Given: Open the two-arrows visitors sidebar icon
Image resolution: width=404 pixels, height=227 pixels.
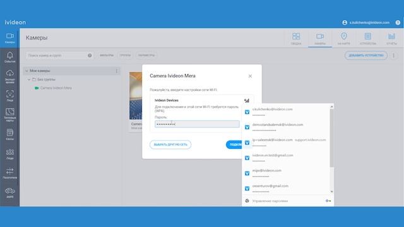Looking at the screenshot, I should [10, 173].
